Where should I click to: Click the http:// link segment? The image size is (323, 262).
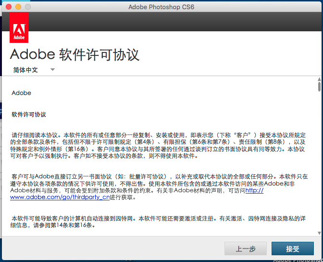(254, 190)
